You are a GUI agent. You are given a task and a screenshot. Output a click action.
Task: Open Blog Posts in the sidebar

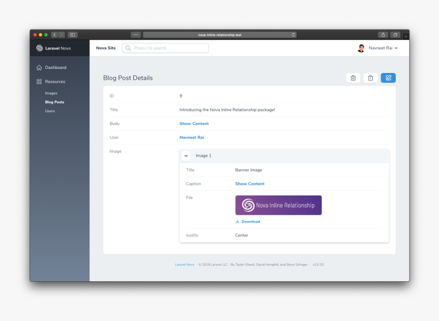coord(55,102)
